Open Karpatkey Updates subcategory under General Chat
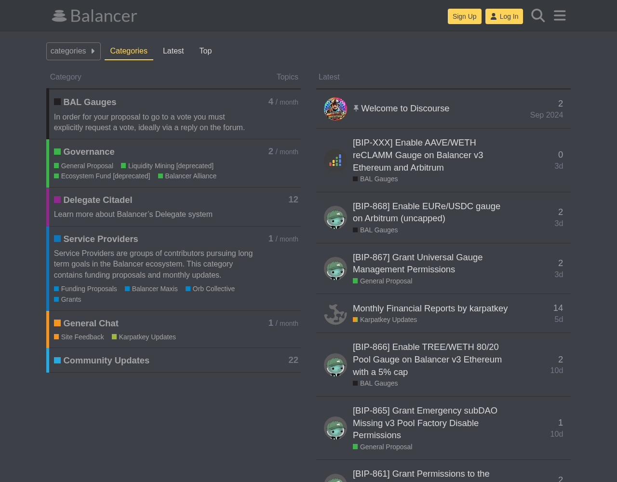The width and height of the screenshot is (617, 482). point(144,337)
